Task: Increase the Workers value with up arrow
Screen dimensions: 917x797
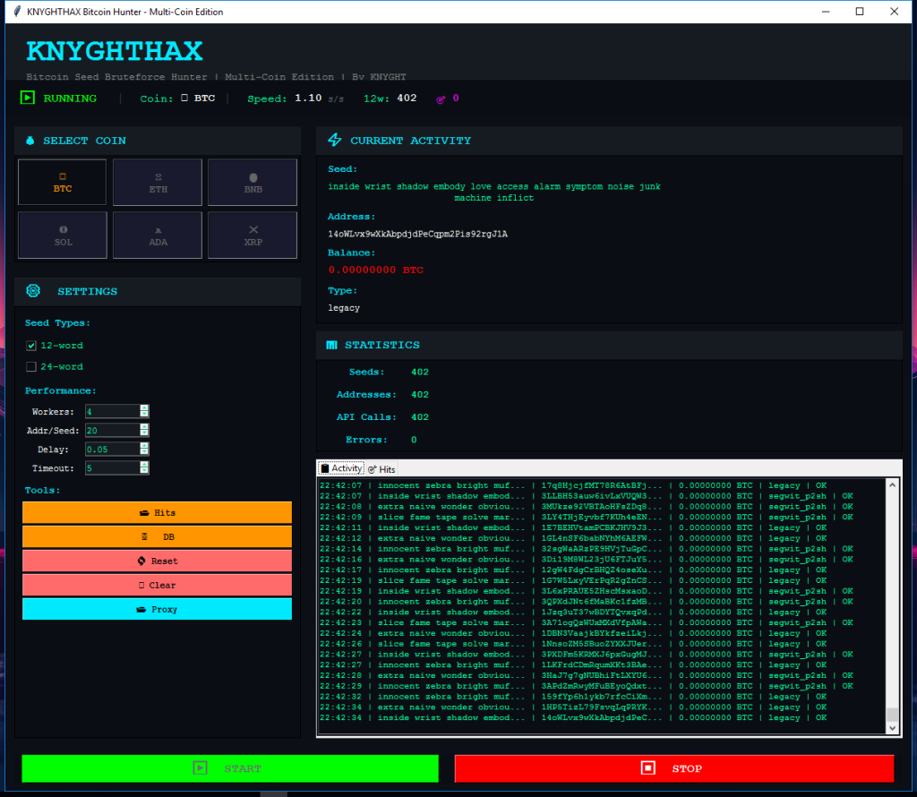Action: click(x=144, y=408)
